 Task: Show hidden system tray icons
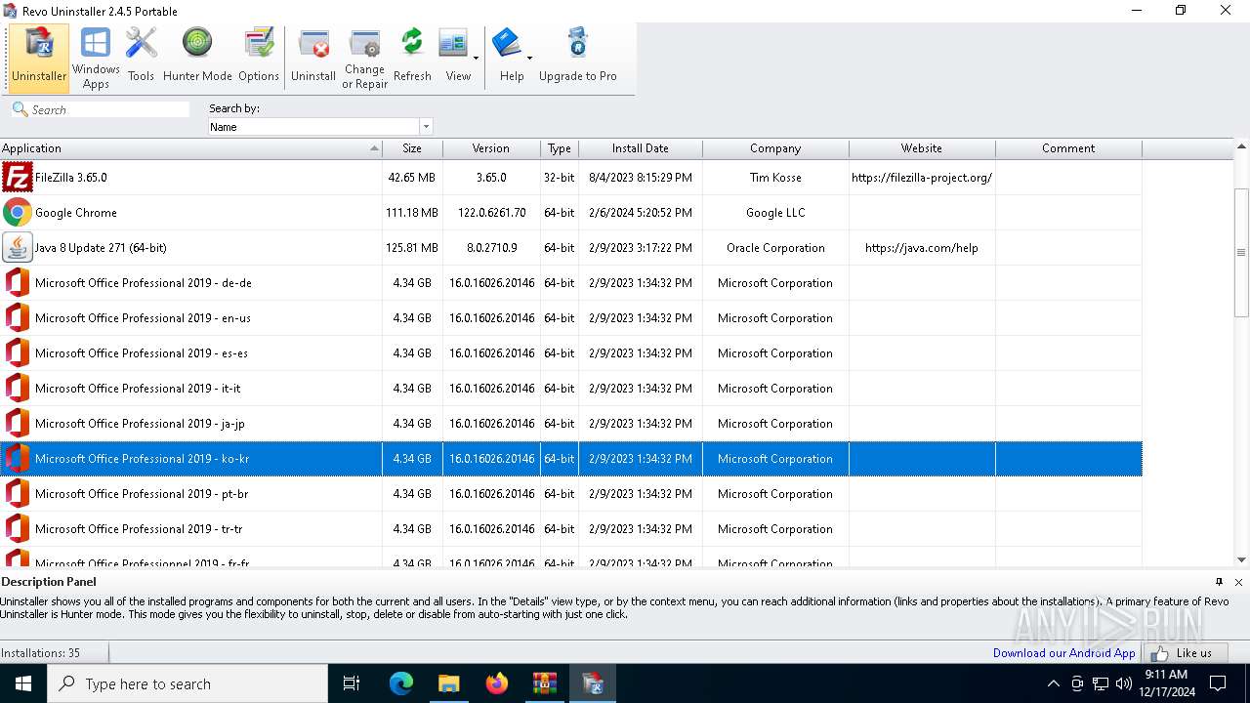pyautogui.click(x=1053, y=683)
